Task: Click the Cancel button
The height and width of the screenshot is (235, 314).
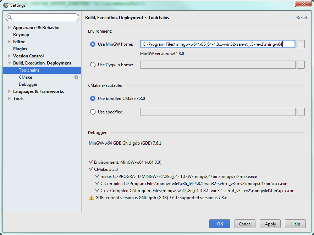Action: [245, 224]
